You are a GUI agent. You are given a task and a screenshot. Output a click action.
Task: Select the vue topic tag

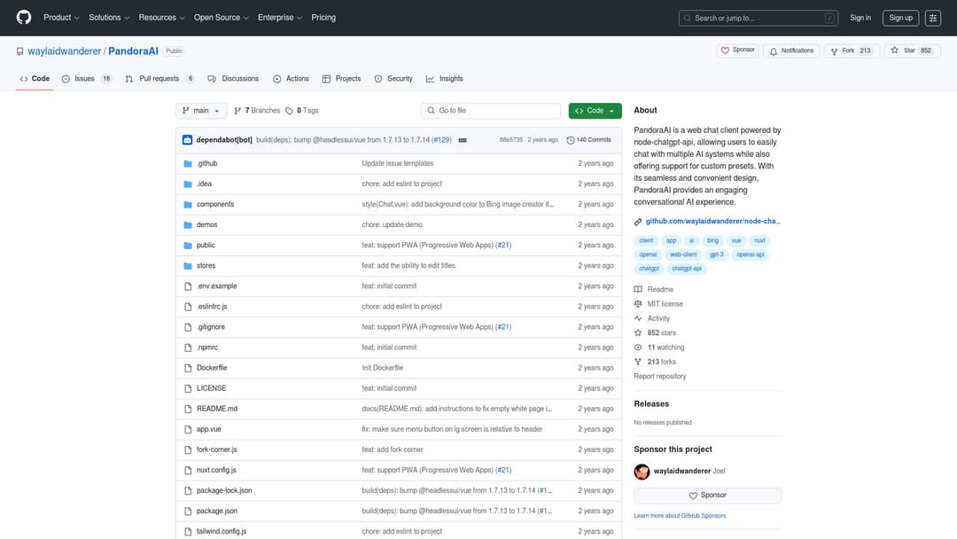(736, 240)
